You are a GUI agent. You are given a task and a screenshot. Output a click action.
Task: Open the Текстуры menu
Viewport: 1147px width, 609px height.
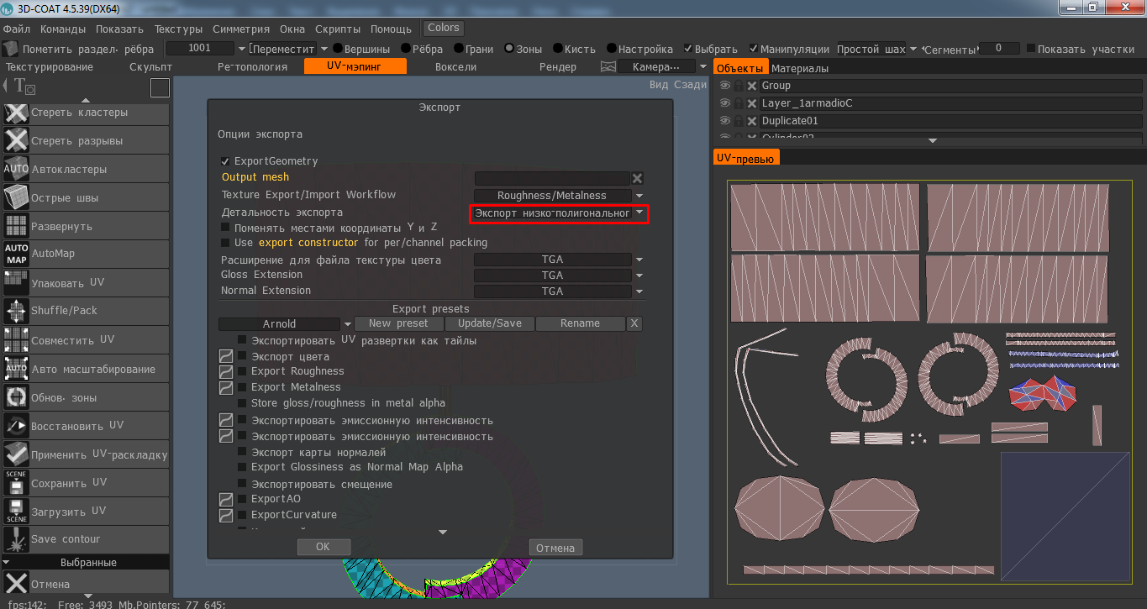tap(178, 29)
